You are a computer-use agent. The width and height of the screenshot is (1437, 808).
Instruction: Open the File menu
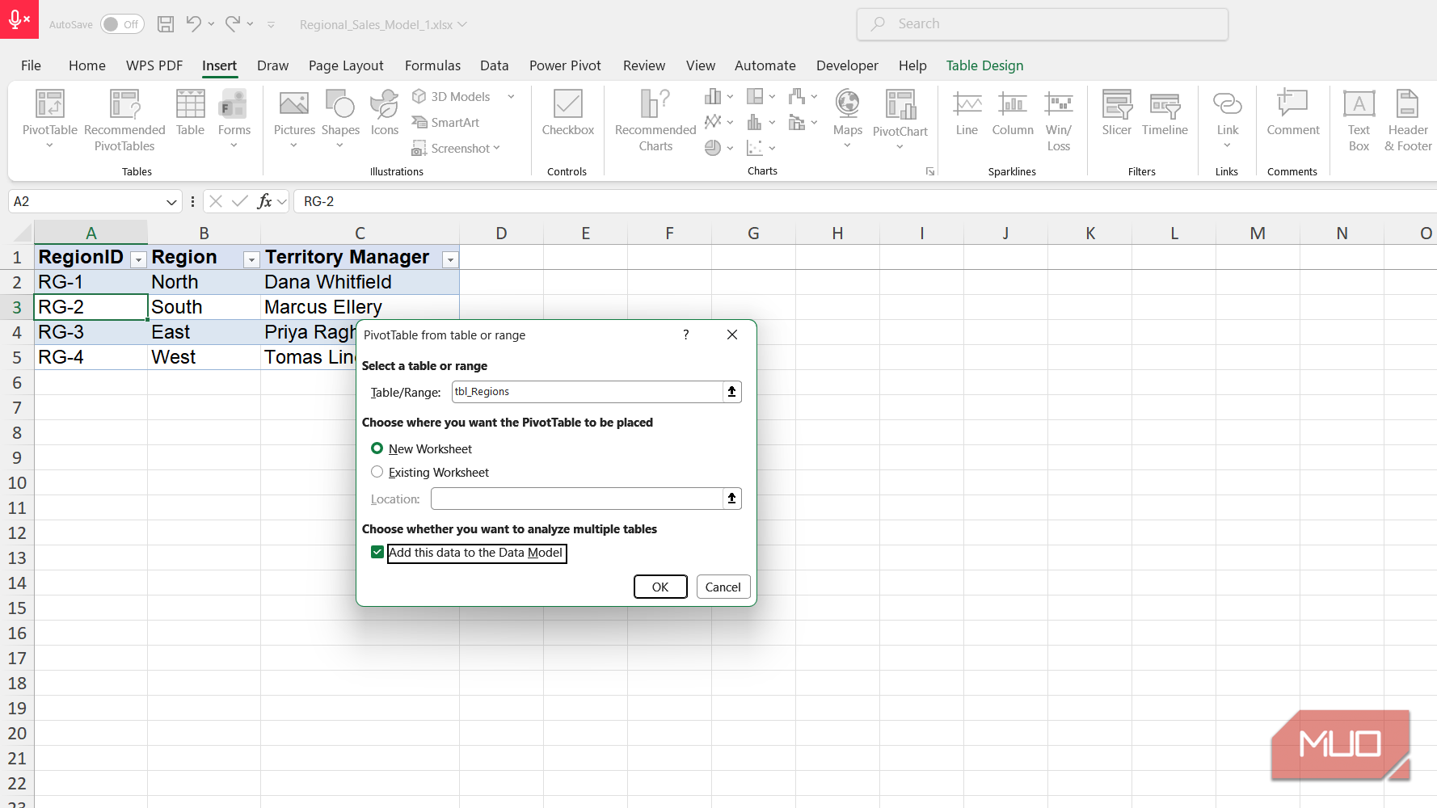31,65
